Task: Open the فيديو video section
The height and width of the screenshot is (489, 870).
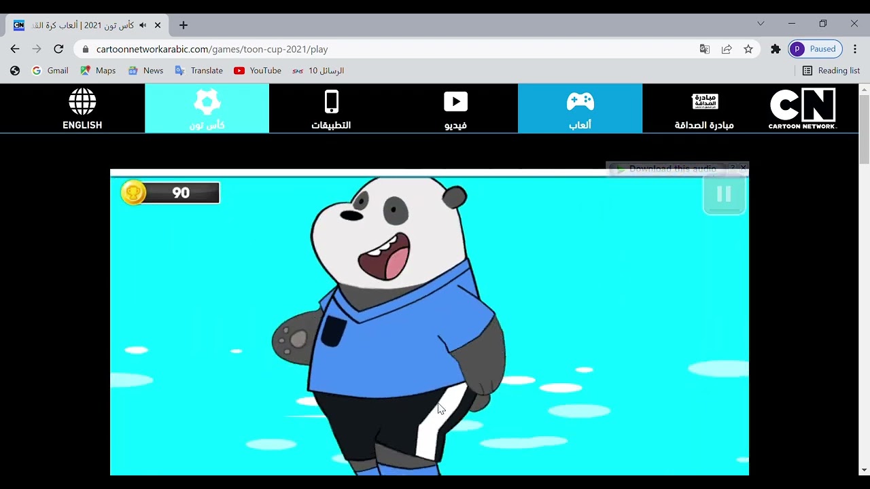Action: [x=455, y=109]
